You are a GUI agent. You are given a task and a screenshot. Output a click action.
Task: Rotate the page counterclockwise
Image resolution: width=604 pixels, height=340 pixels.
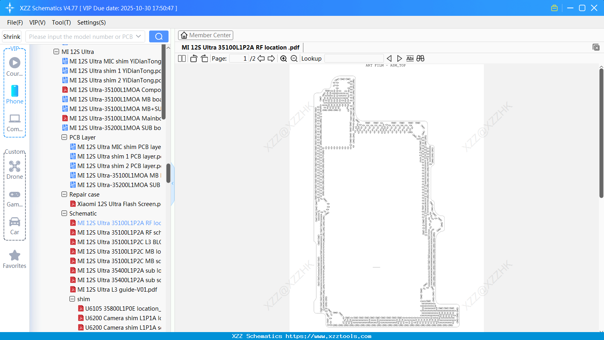(x=194, y=58)
